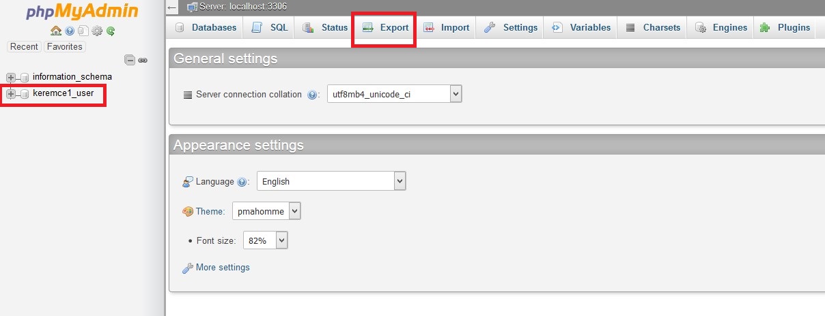Click the wrench icon before More settings

tap(188, 268)
